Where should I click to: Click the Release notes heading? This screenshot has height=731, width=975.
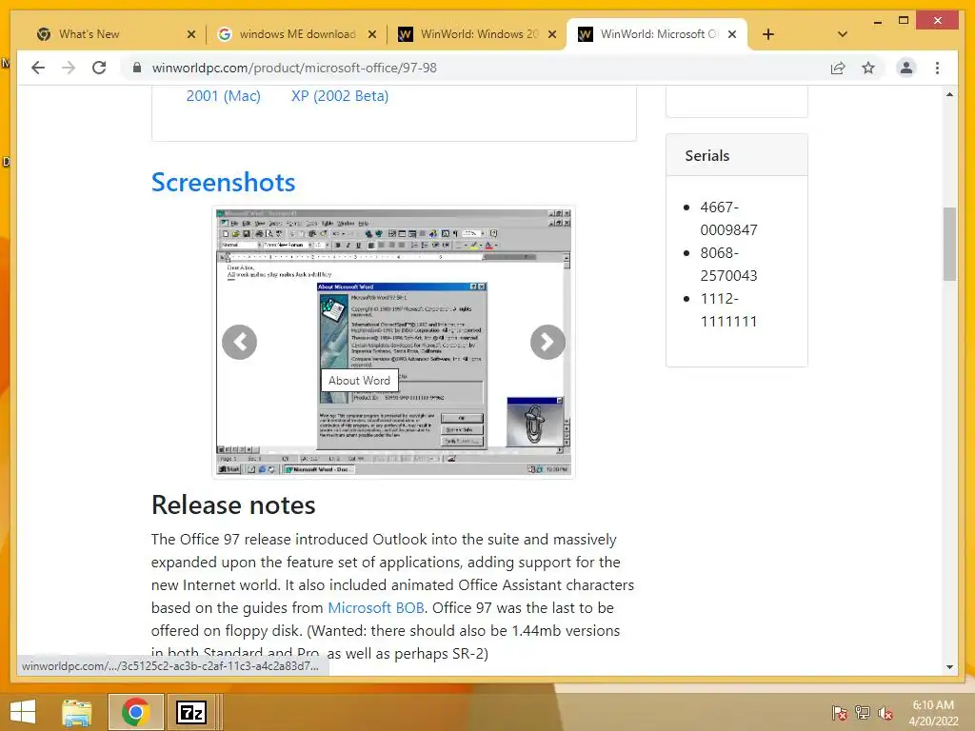tap(233, 504)
